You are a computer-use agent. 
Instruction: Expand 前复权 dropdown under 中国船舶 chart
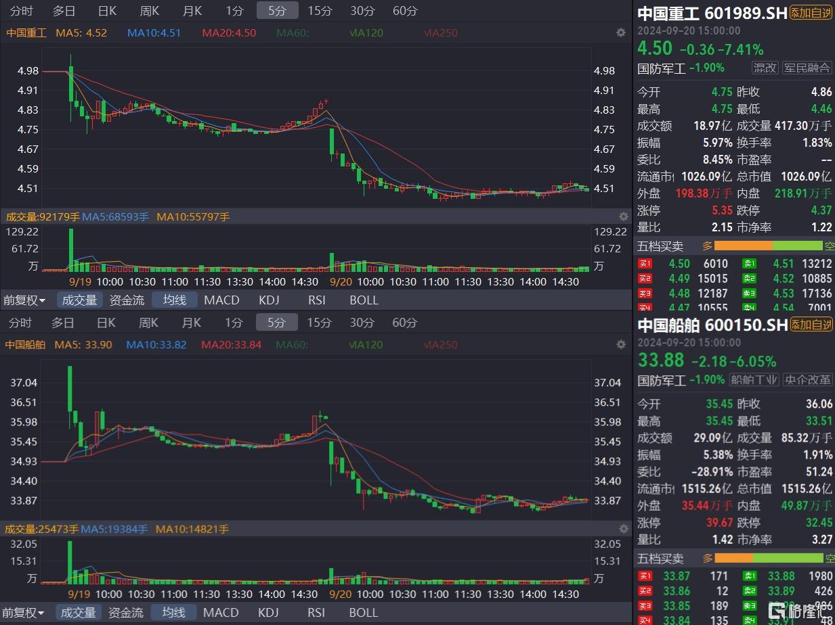pos(24,613)
